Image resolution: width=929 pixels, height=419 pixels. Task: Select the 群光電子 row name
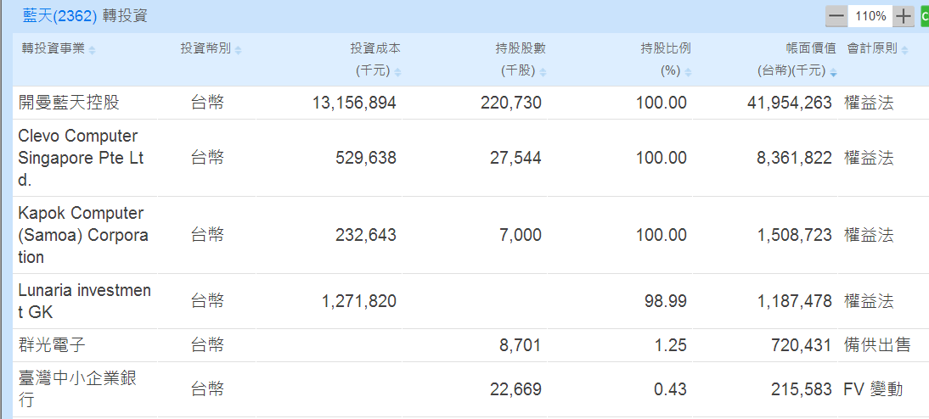[53, 344]
